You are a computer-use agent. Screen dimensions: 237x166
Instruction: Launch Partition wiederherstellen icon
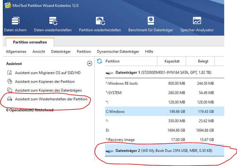tap(100, 21)
